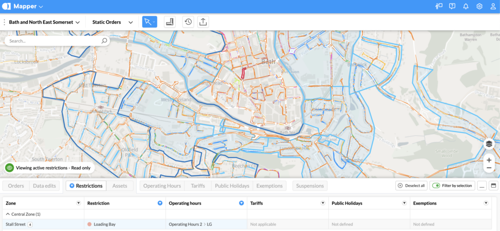Open Bath and North East Somerset dropdown
500x231 pixels.
click(x=44, y=22)
